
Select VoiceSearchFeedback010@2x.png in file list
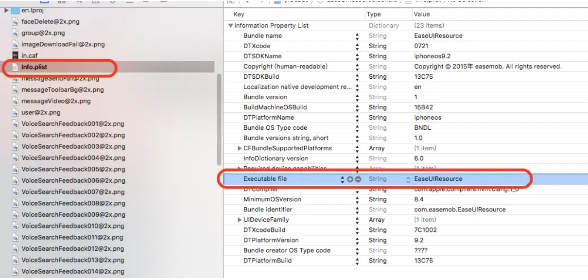[x=73, y=226]
